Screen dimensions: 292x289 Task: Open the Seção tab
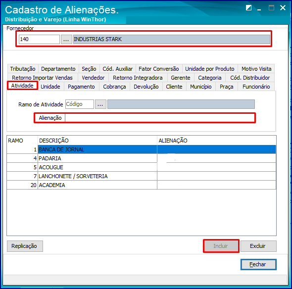89,69
